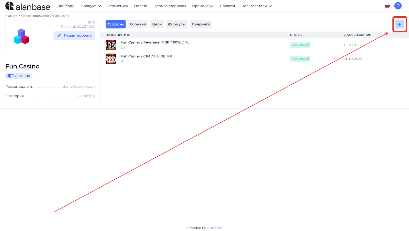
Task: Open the Alanbase footer link
Action: pos(214,228)
